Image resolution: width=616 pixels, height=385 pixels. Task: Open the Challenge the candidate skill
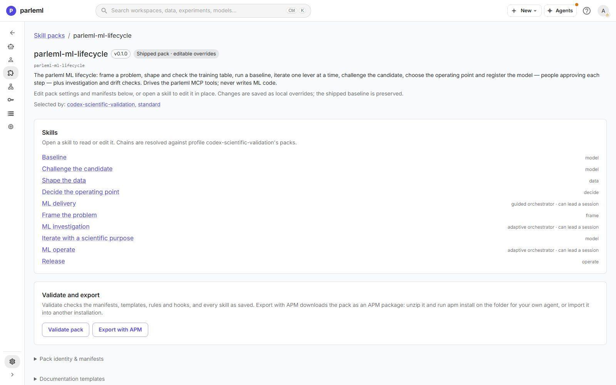pyautogui.click(x=77, y=169)
